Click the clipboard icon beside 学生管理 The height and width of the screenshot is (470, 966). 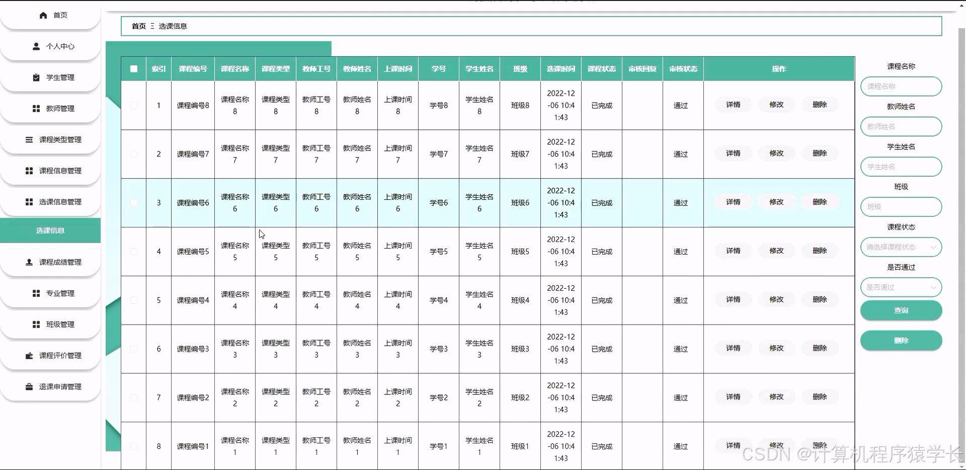coord(36,77)
